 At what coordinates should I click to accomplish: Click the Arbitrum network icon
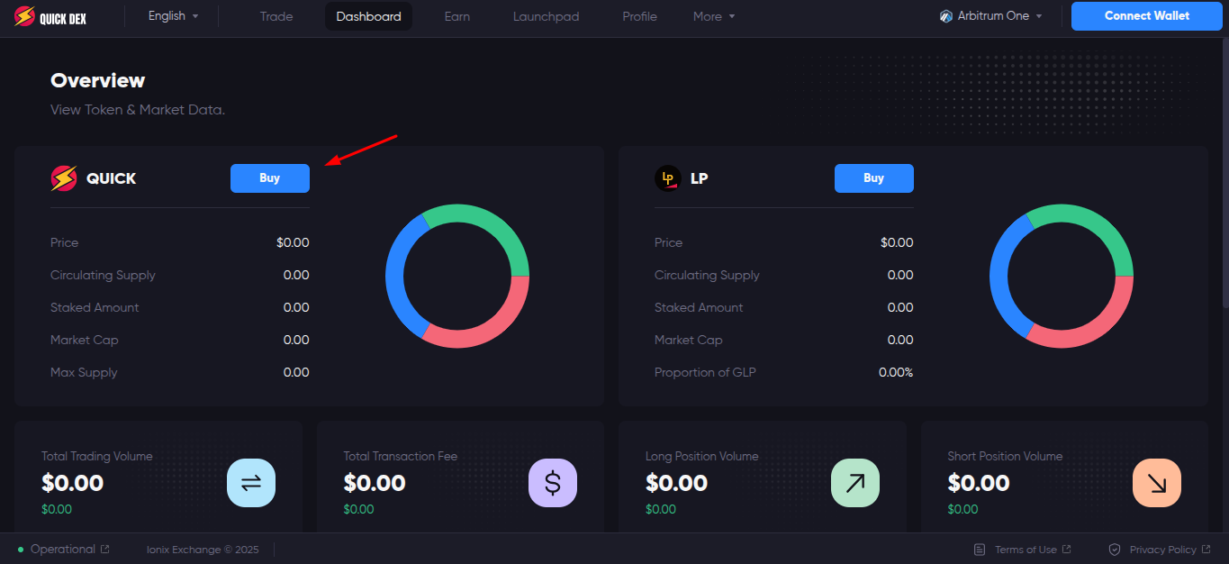945,16
